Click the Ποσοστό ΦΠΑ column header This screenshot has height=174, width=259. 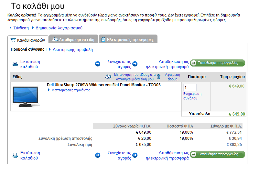tap(180, 126)
